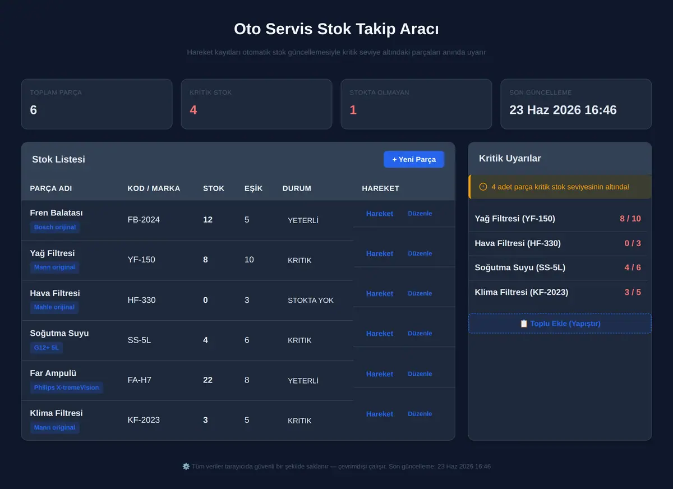Select the KOD / MARKA column header

pyautogui.click(x=154, y=188)
